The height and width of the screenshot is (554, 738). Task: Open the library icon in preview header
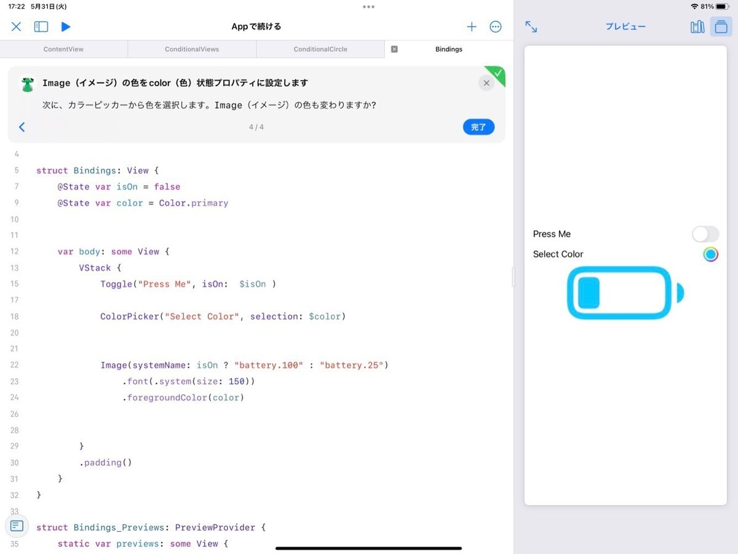pyautogui.click(x=697, y=26)
